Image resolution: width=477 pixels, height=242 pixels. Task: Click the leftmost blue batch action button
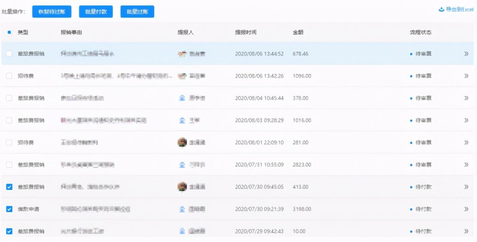pyautogui.click(x=52, y=11)
